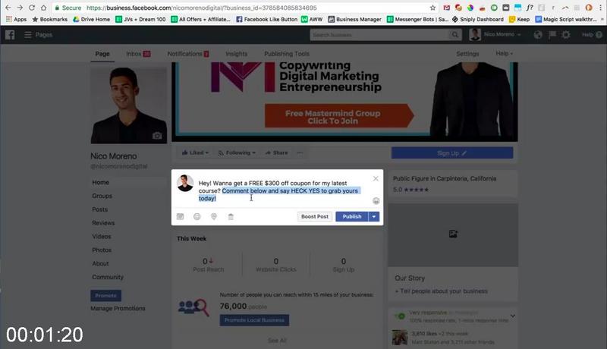This screenshot has width=607, height=349.
Task: Click the colorful wheel extension icon
Action: pyautogui.click(x=470, y=8)
